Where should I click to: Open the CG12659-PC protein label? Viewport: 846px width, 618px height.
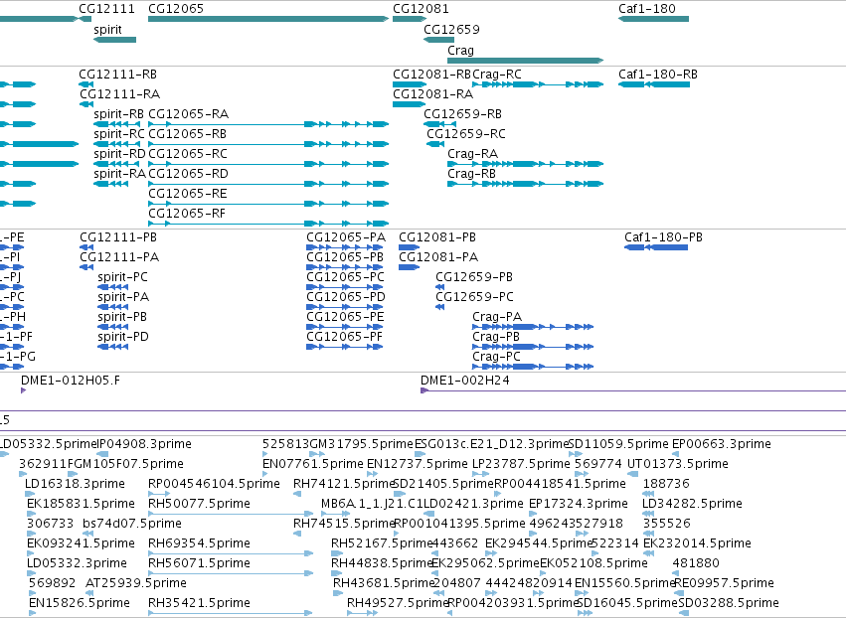click(x=475, y=297)
